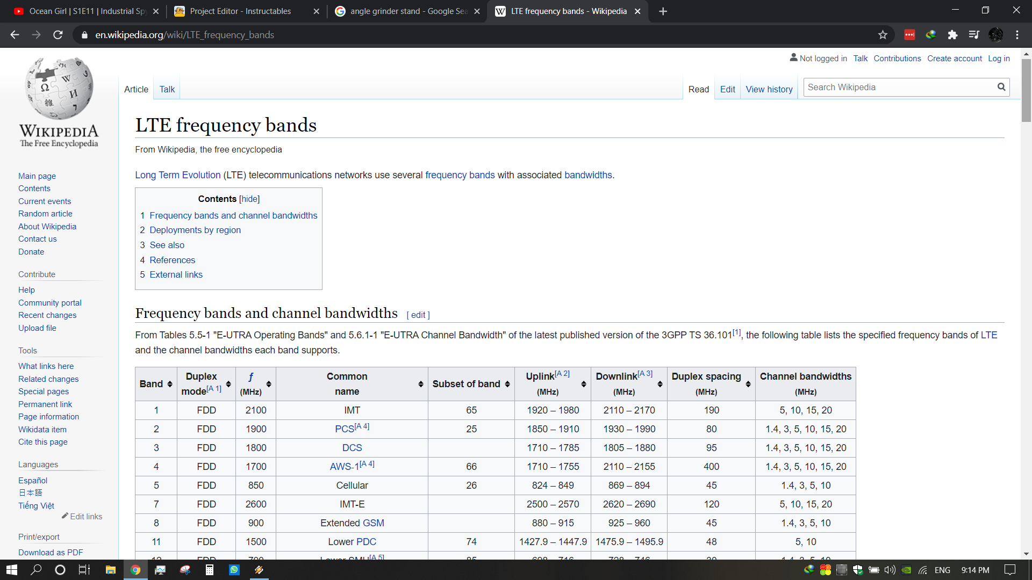Sort the Duplex spacing column
Image resolution: width=1032 pixels, height=580 pixels.
pos(747,384)
